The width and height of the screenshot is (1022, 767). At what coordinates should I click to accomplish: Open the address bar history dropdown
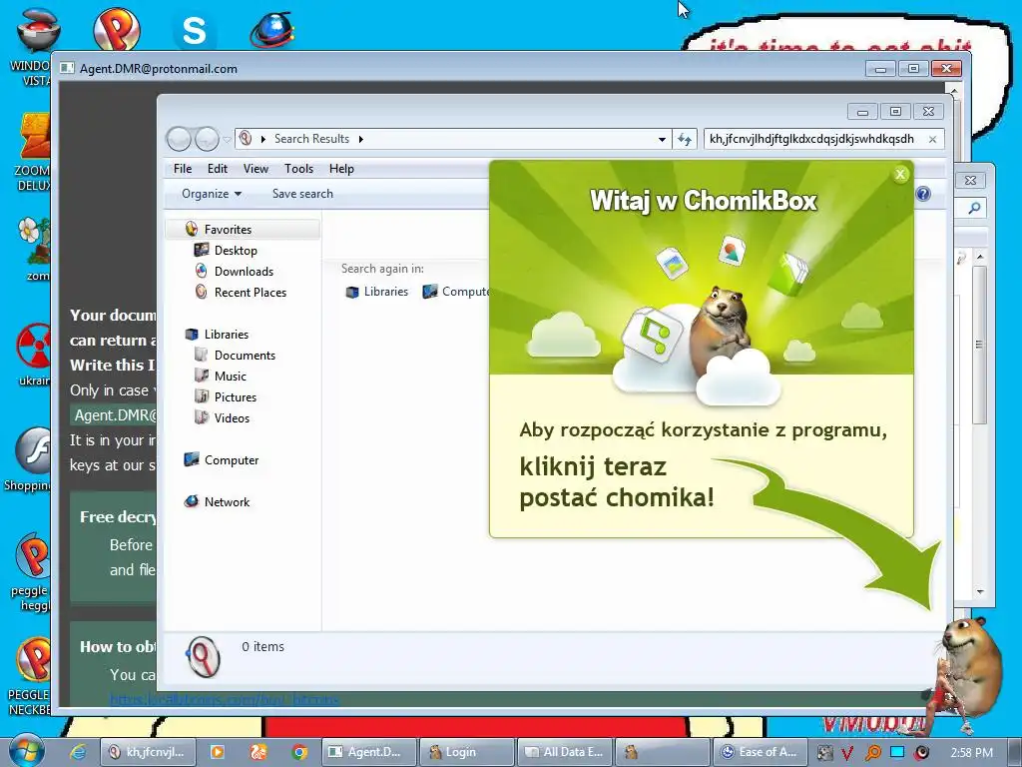[663, 139]
